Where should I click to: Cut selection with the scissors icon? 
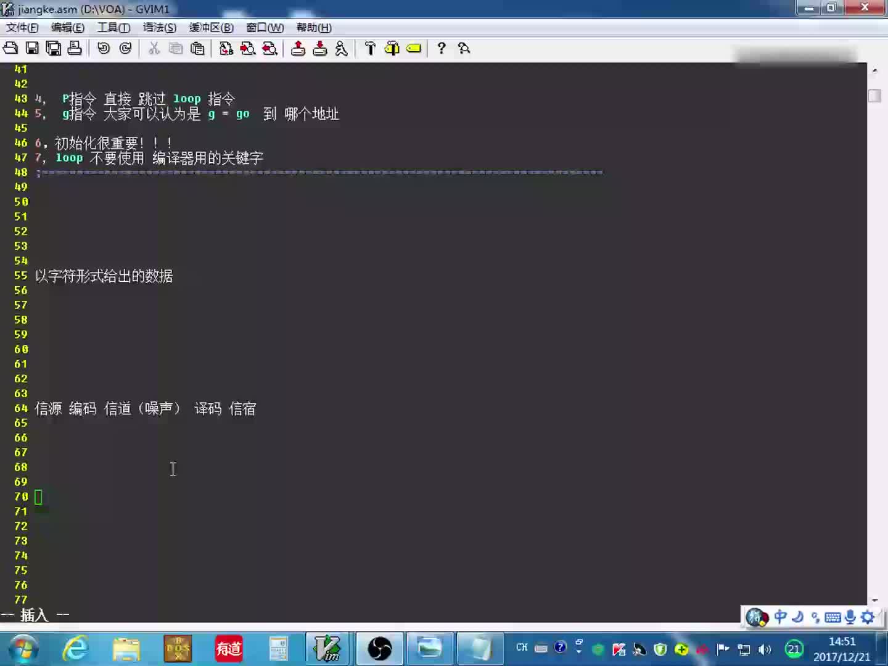tap(154, 48)
